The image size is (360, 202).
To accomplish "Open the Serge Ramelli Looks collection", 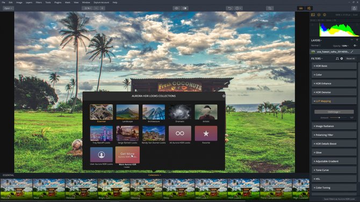I will click(x=127, y=133).
